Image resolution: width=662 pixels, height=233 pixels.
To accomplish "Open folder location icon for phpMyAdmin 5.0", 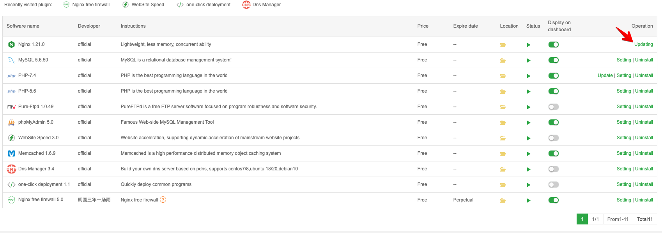I will pyautogui.click(x=503, y=123).
